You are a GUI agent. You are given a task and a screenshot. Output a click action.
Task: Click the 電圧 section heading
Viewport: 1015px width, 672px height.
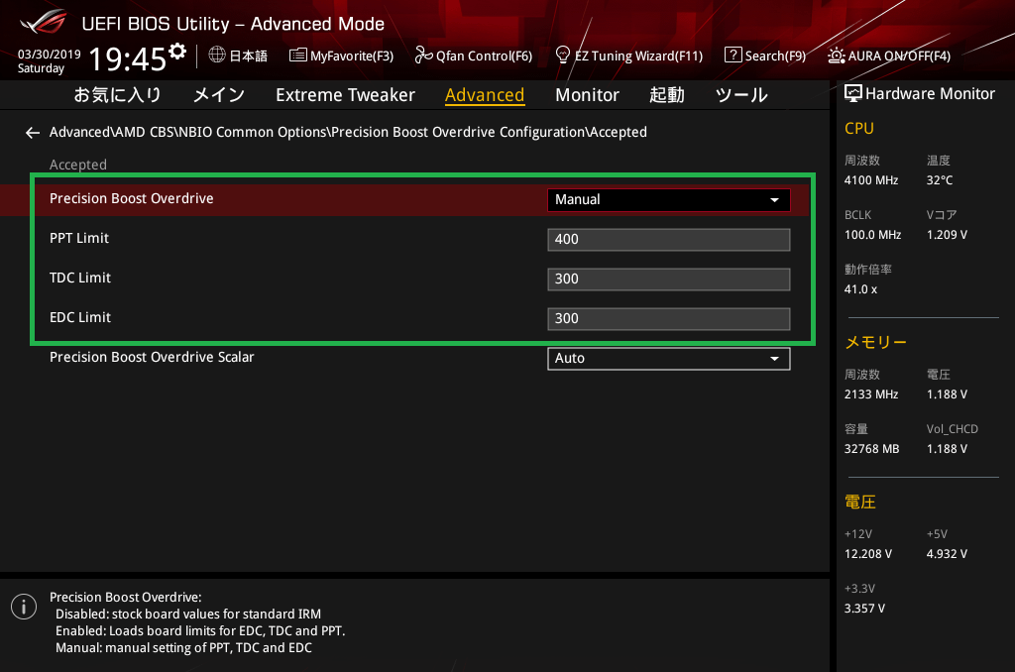[x=860, y=503]
